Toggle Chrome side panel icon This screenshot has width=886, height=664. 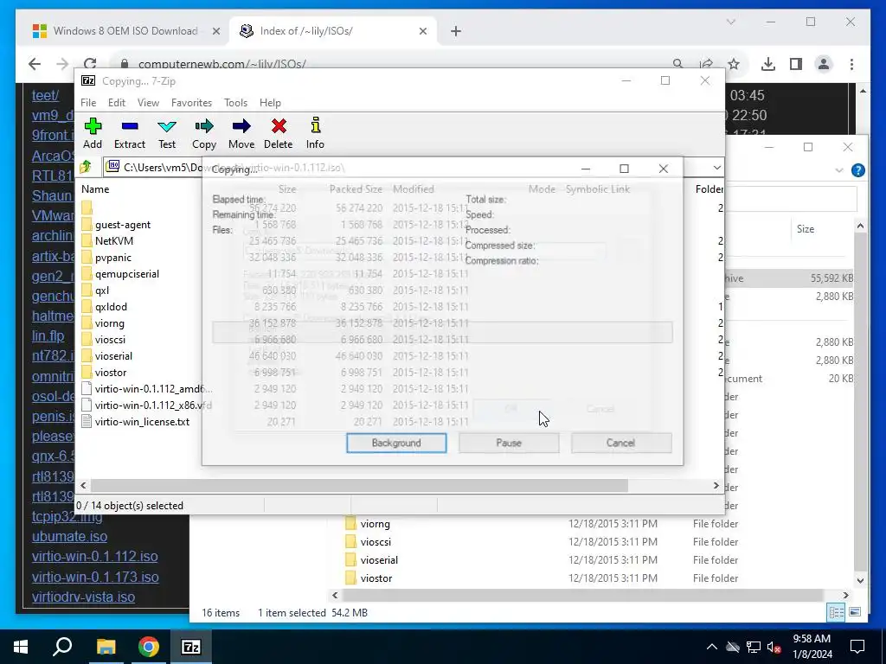pos(796,64)
